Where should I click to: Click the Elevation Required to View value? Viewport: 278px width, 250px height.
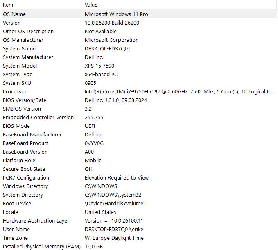point(117,177)
